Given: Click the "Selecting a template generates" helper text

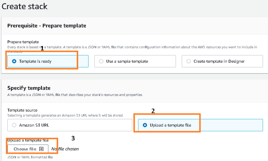Looking at the screenshot, I should click(x=65, y=115).
